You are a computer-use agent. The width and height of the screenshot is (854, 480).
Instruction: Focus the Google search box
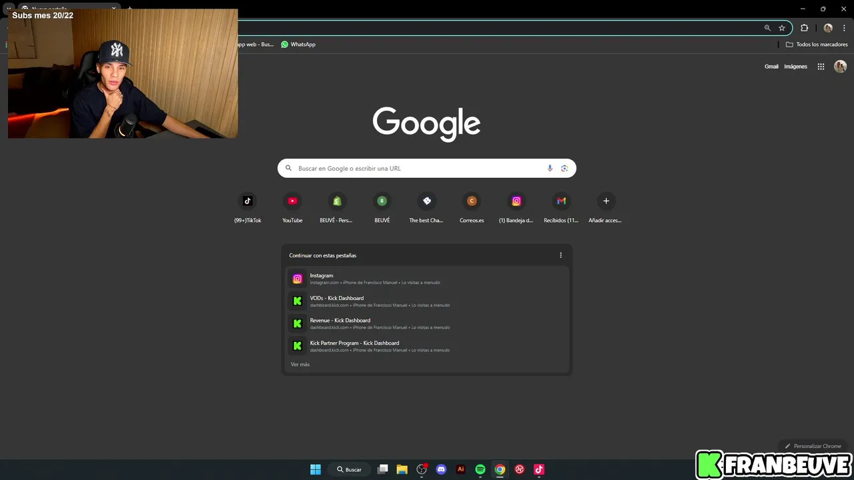click(x=427, y=168)
